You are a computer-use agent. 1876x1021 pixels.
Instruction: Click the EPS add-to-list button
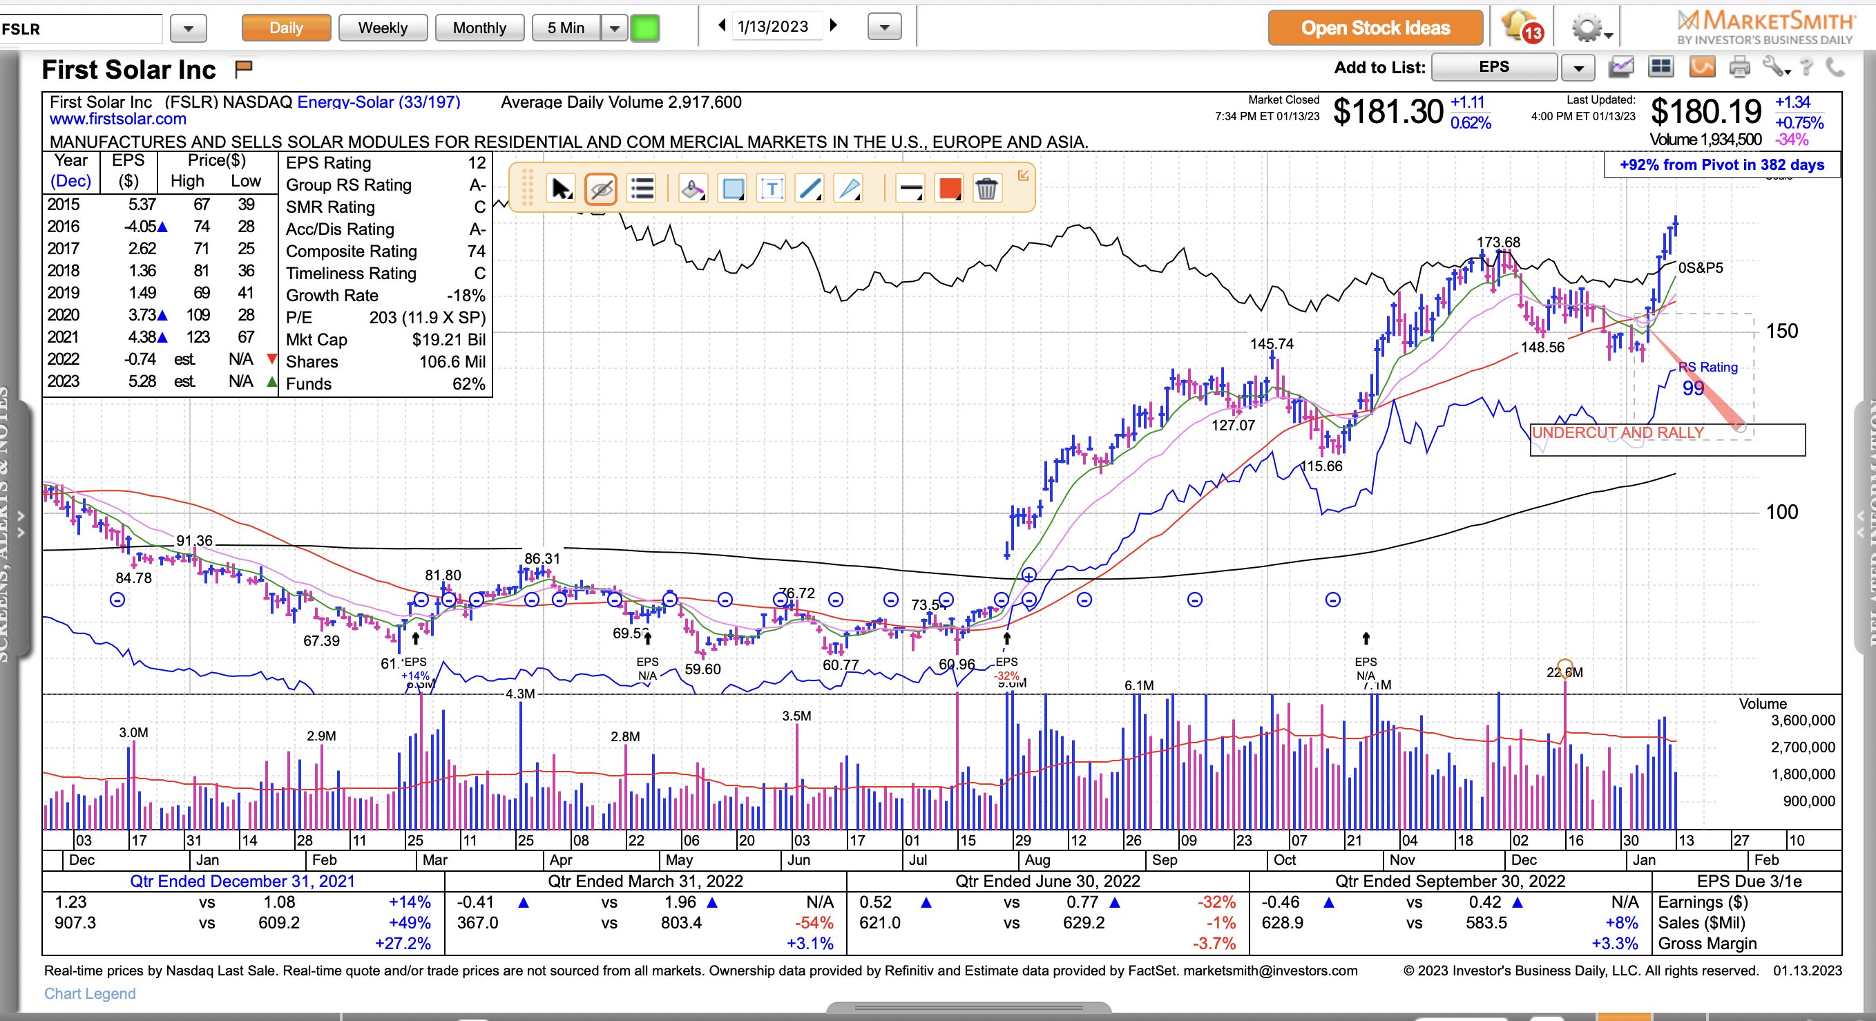(1493, 67)
